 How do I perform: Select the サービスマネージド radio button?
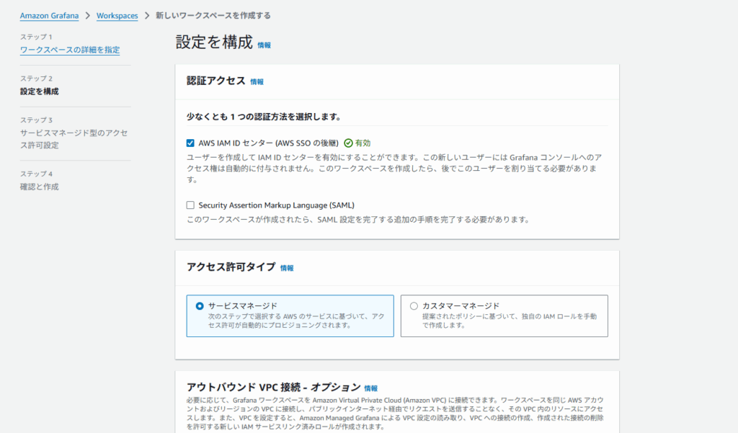pos(200,306)
